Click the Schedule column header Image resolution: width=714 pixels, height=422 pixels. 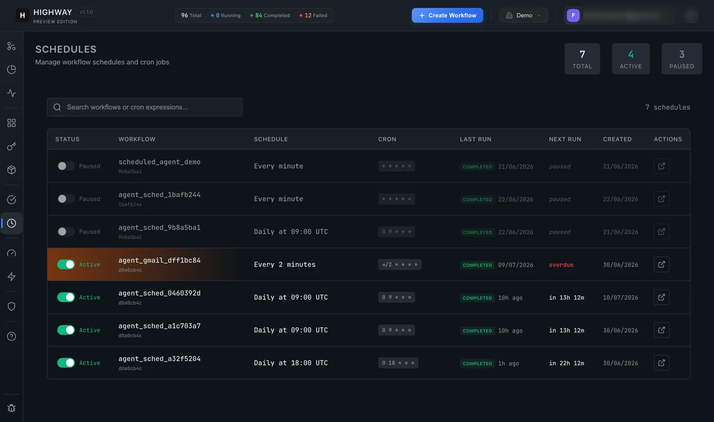point(271,139)
